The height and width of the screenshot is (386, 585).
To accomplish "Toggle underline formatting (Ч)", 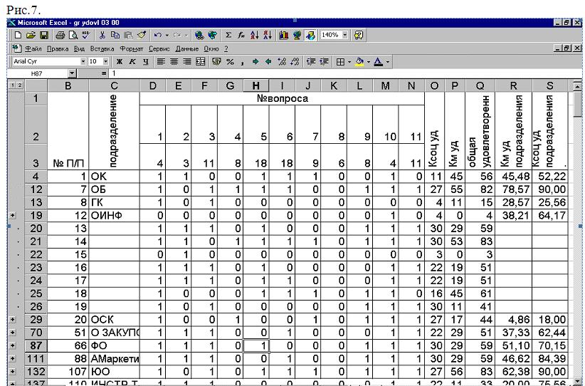I will point(145,61).
